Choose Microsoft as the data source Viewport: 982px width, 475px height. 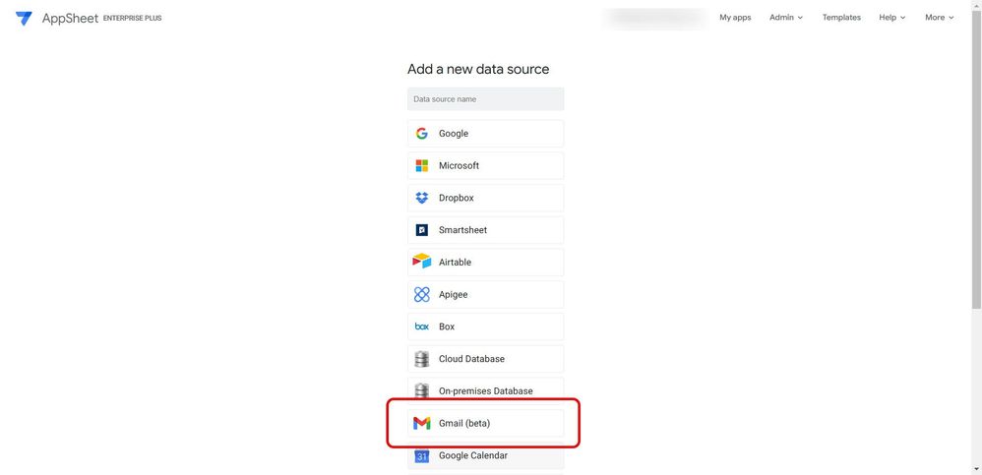coord(485,166)
